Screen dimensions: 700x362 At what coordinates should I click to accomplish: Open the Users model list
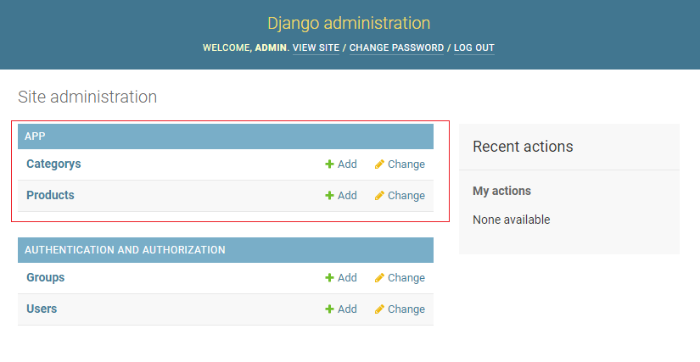42,309
